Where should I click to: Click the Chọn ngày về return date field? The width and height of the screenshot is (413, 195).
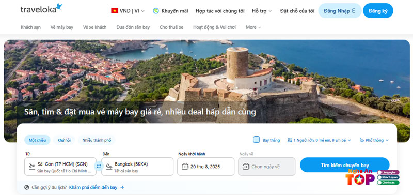click(267, 167)
